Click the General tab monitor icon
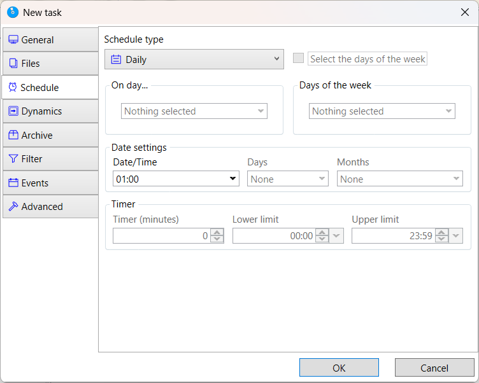The image size is (479, 383). (13, 39)
